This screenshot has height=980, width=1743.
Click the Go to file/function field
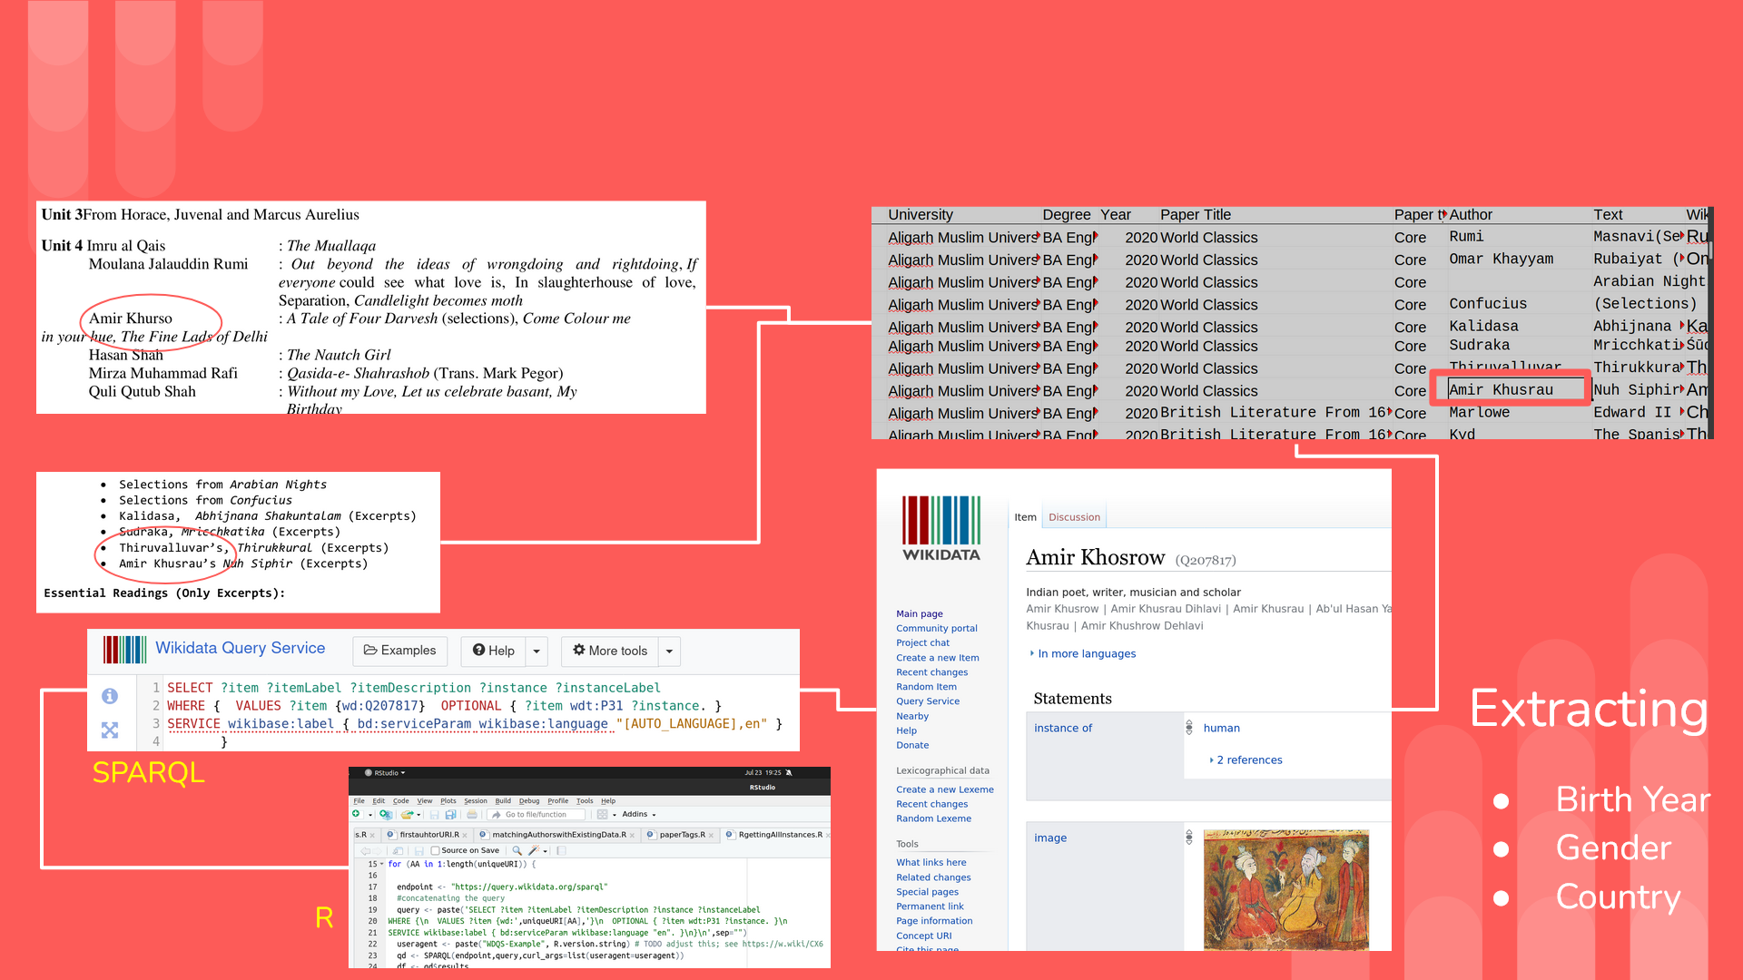pyautogui.click(x=536, y=814)
